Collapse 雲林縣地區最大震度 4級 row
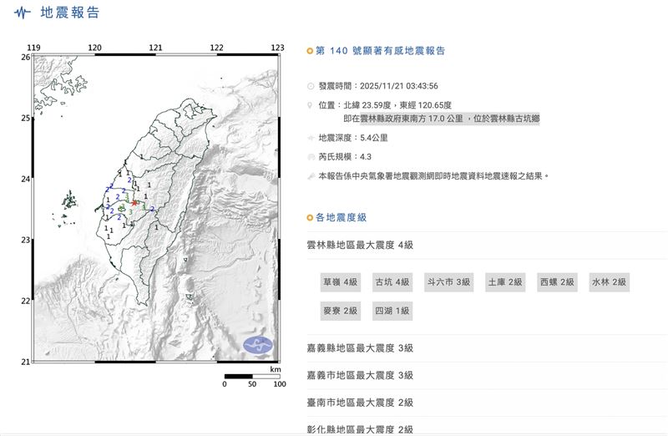Screen dimensions: 668x436 [488, 245]
